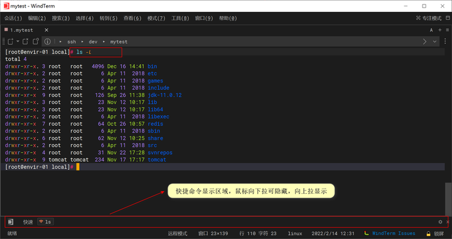Screen dimensions: 452x239
Task: Add a new tab with plus icon
Action: coord(440,30)
